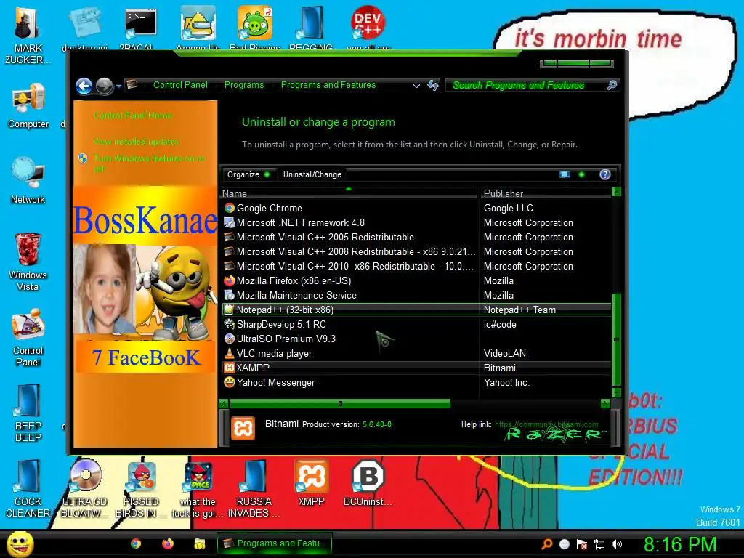Sort by Name column header

pos(349,193)
